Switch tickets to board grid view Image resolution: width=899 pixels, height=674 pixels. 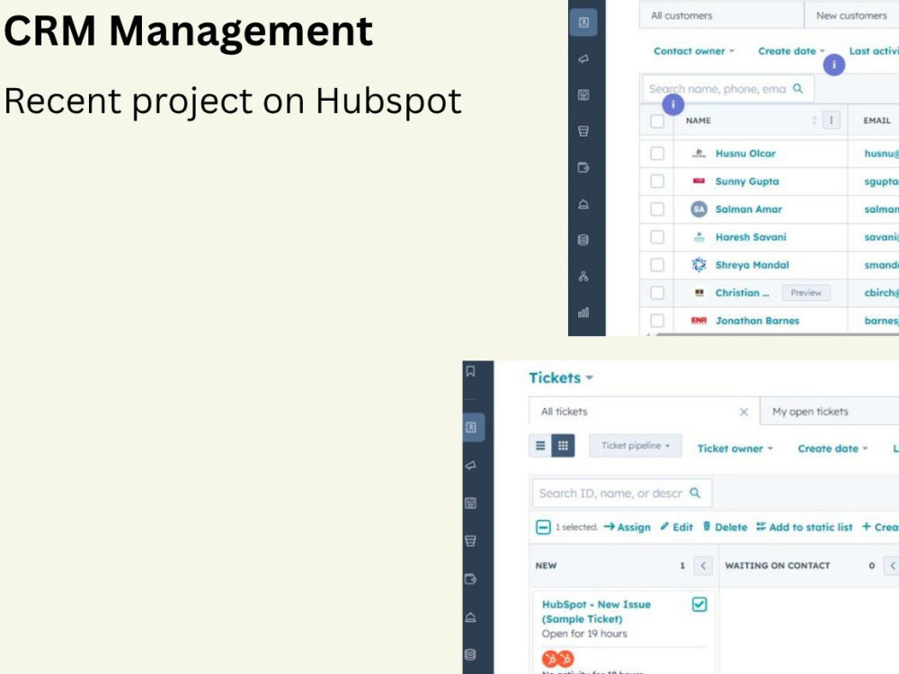563,446
